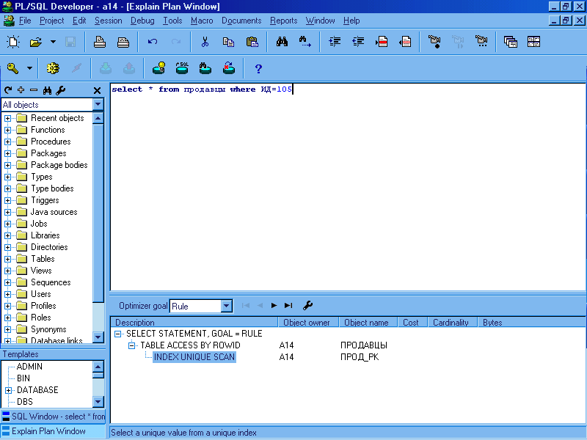Click the object browser minus icon
Screen dimensions: 587x440
(34, 89)
